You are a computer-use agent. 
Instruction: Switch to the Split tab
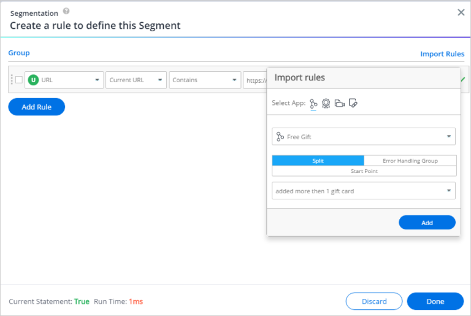click(318, 161)
